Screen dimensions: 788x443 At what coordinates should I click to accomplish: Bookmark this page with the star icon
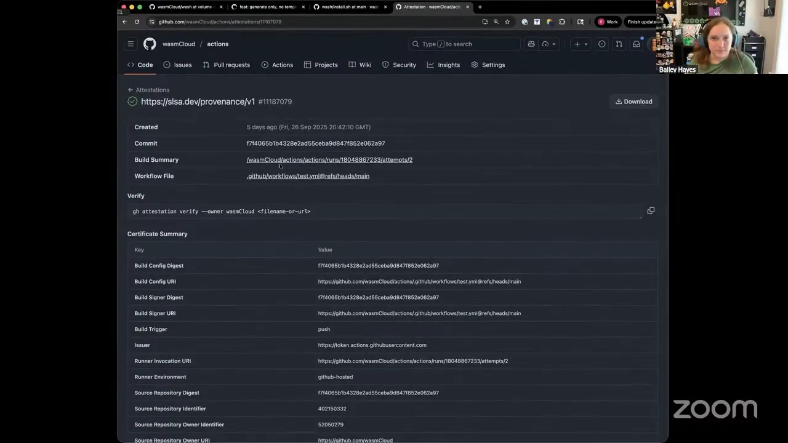tap(507, 22)
